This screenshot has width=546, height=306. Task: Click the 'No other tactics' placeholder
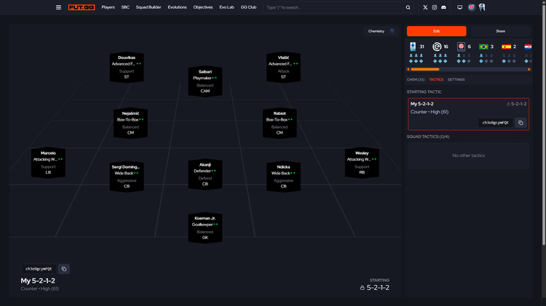click(x=468, y=156)
